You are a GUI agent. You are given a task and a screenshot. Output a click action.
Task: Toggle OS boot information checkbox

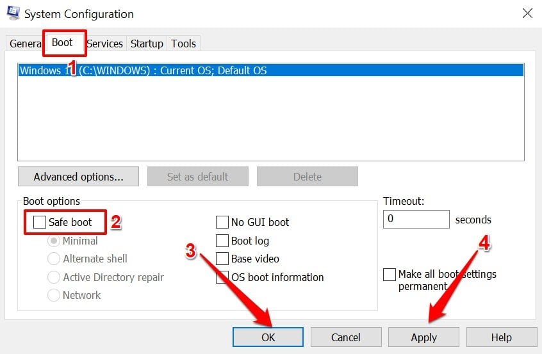click(x=222, y=277)
